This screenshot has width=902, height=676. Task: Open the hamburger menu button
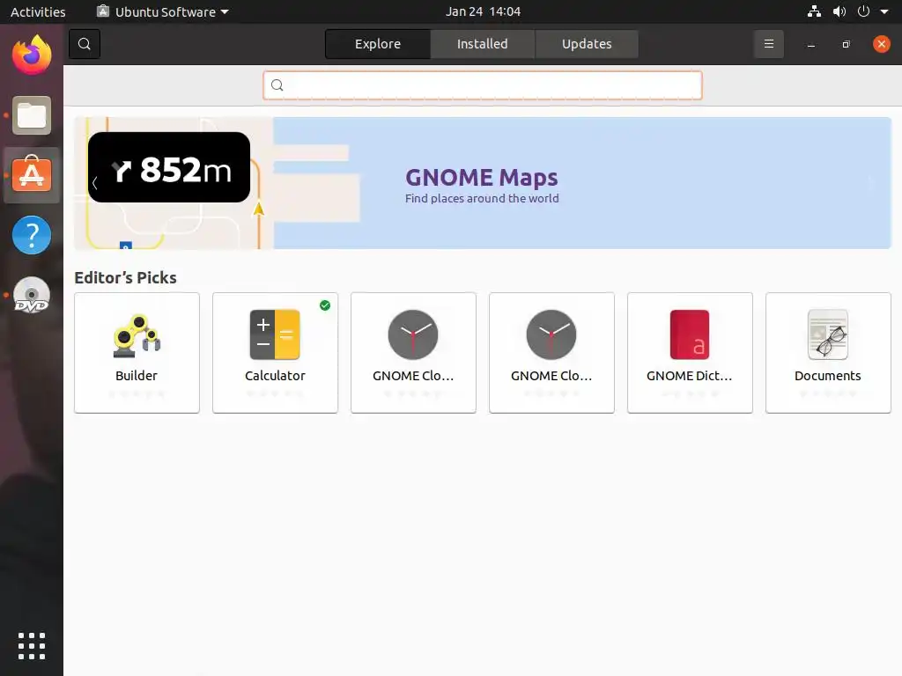(768, 44)
